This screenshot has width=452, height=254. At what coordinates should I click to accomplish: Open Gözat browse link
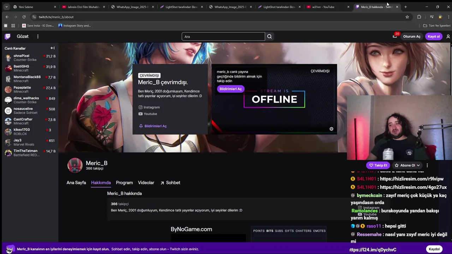click(x=23, y=36)
